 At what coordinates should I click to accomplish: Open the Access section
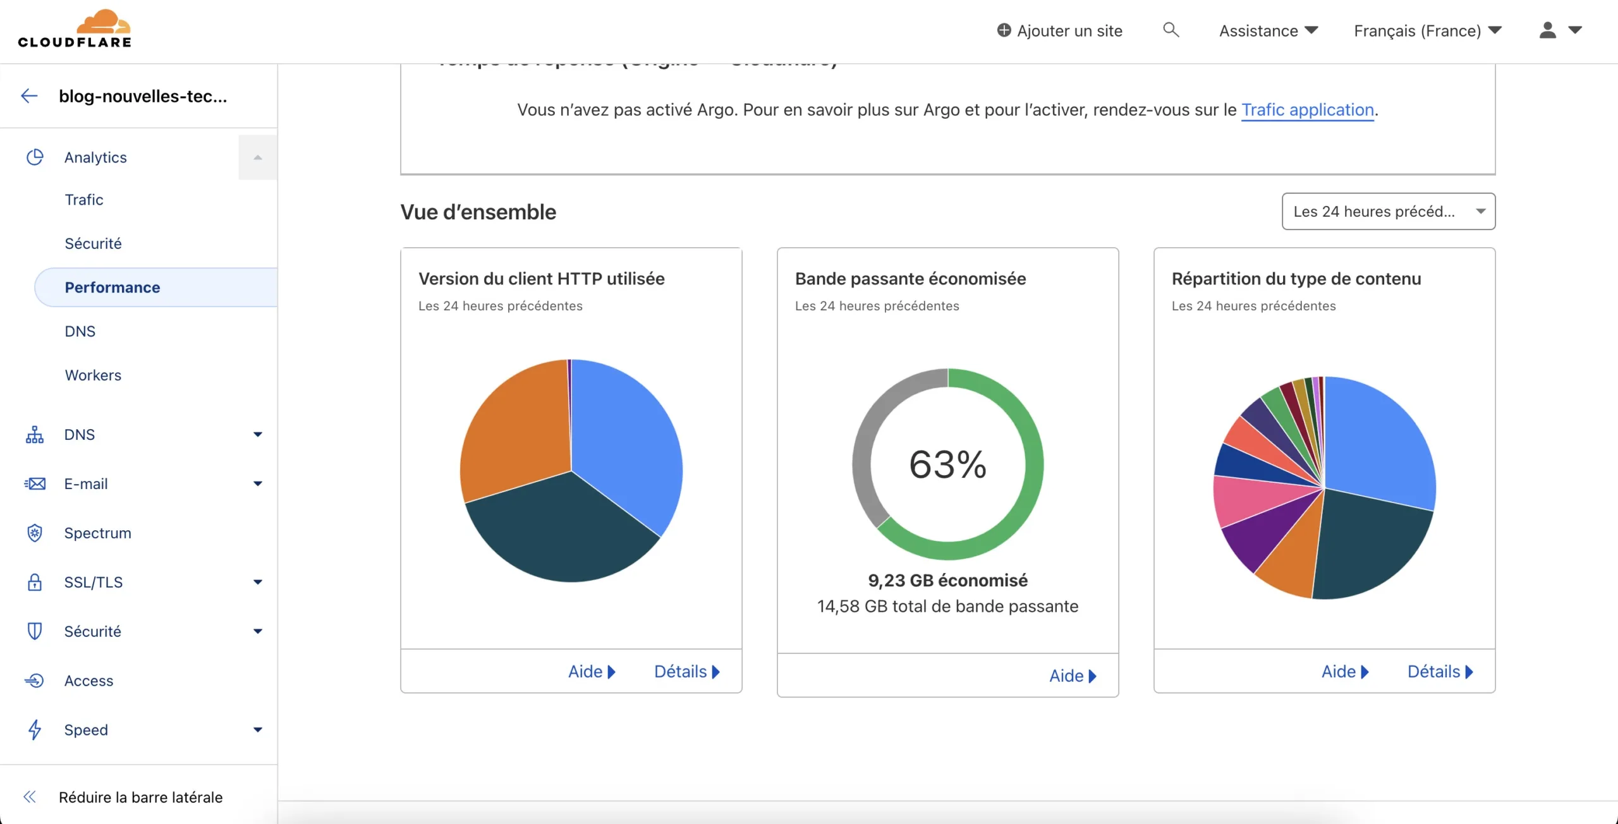pos(88,681)
